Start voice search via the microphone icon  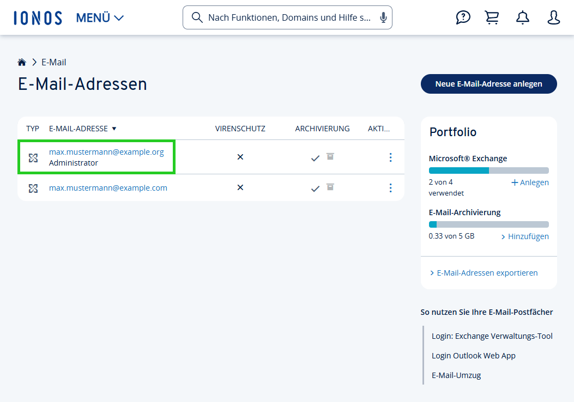[383, 17]
